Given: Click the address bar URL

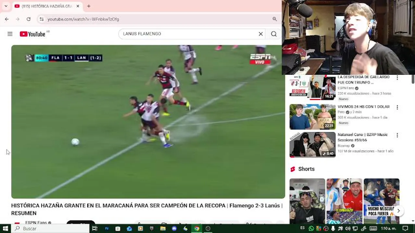Looking at the screenshot, I should (83, 19).
